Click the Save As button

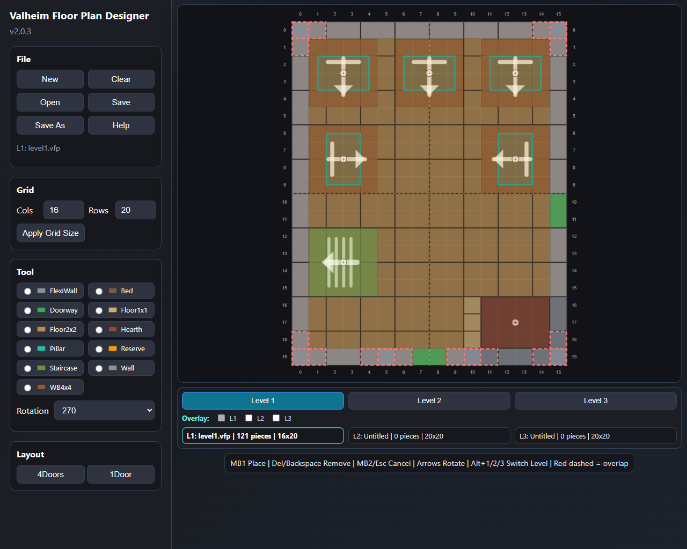(50, 125)
